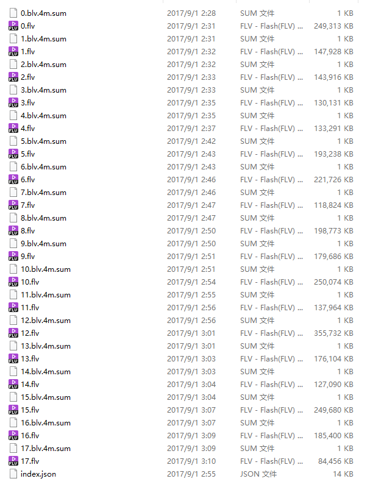The width and height of the screenshot is (370, 487).
Task: Select the file named 14.flv
Action: pos(30,384)
